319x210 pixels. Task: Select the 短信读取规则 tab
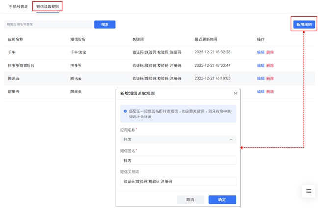48,7
